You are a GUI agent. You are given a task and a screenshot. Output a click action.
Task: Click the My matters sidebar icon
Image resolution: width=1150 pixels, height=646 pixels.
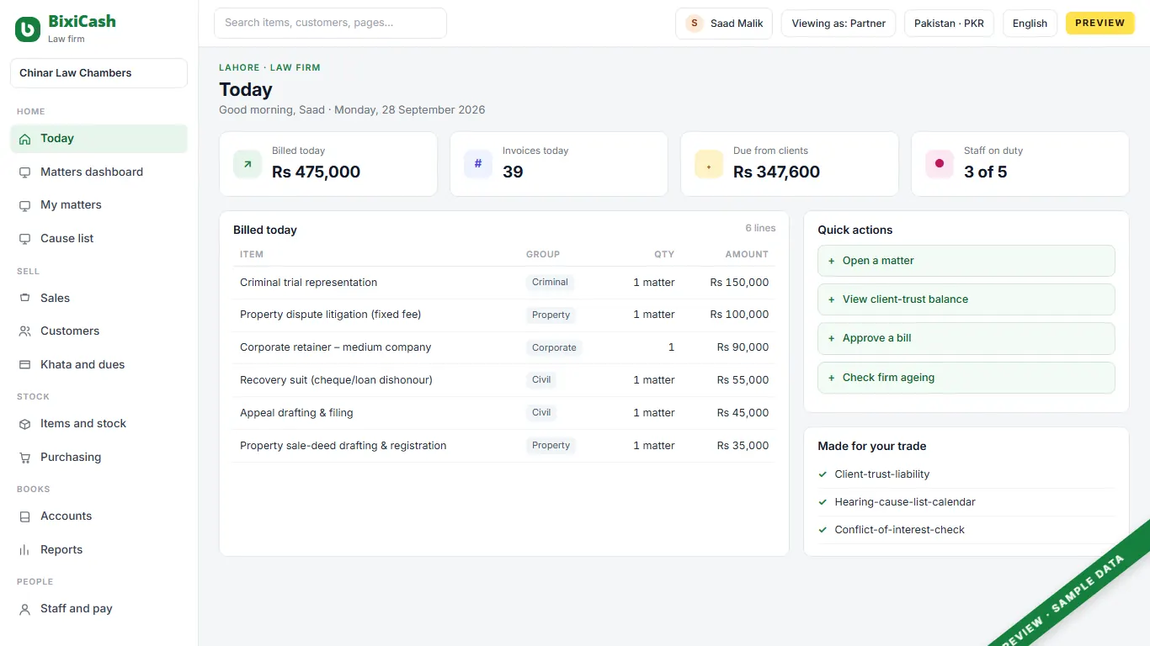pos(24,205)
